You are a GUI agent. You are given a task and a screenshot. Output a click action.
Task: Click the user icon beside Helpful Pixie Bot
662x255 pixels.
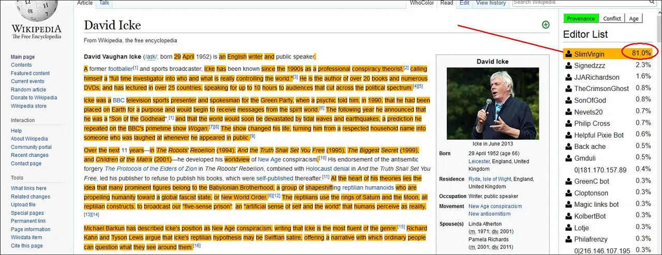pos(569,135)
